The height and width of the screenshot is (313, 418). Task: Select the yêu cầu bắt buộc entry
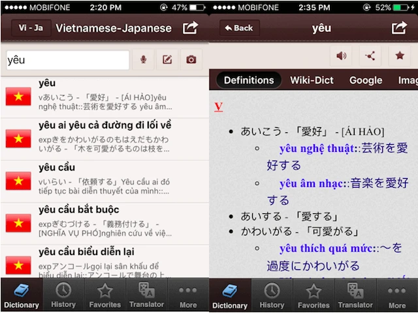point(104,222)
